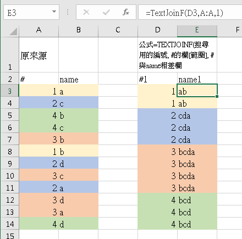This screenshot has height=239, width=242.
Task: Select column C header
Action: tap(118, 30)
